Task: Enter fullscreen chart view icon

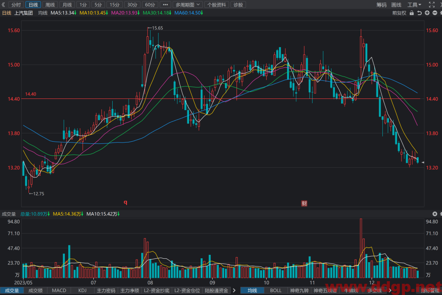Action: coord(432,4)
